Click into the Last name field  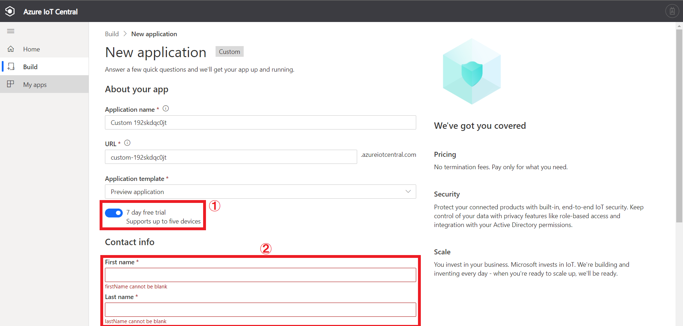pos(260,310)
